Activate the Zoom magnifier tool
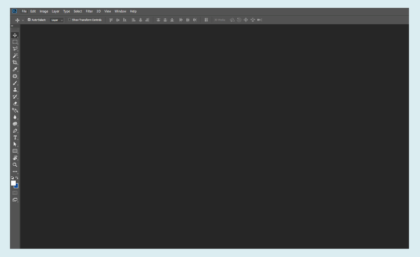The image size is (420, 257). [15, 164]
